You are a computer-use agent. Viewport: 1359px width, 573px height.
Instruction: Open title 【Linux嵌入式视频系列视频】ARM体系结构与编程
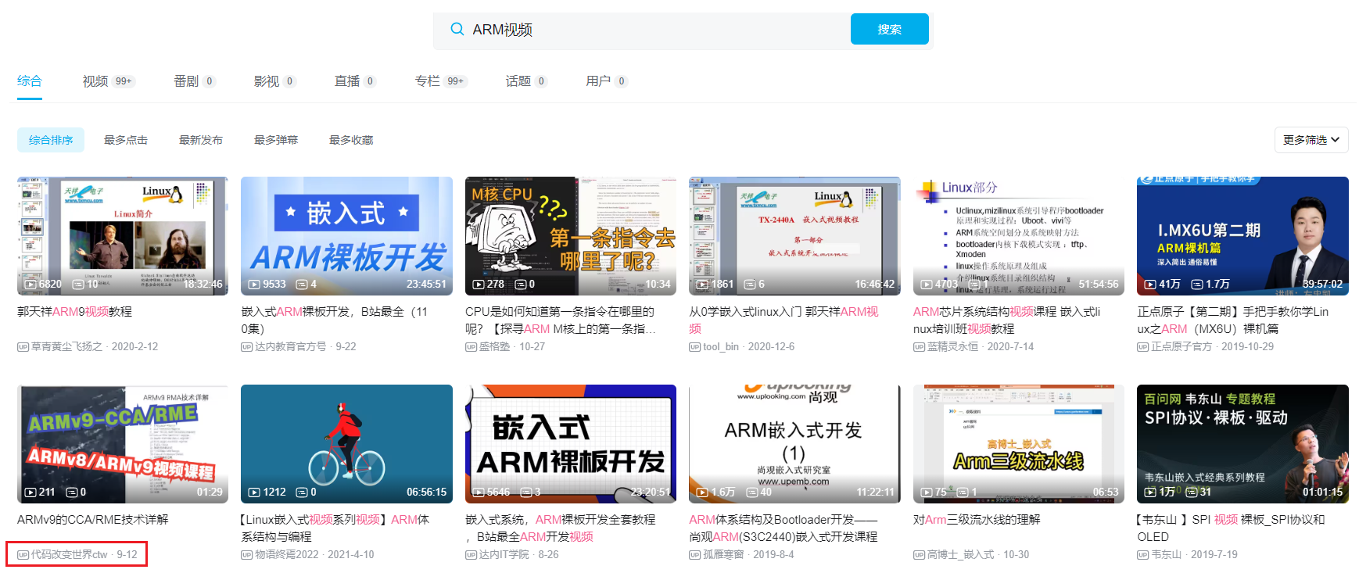335,528
